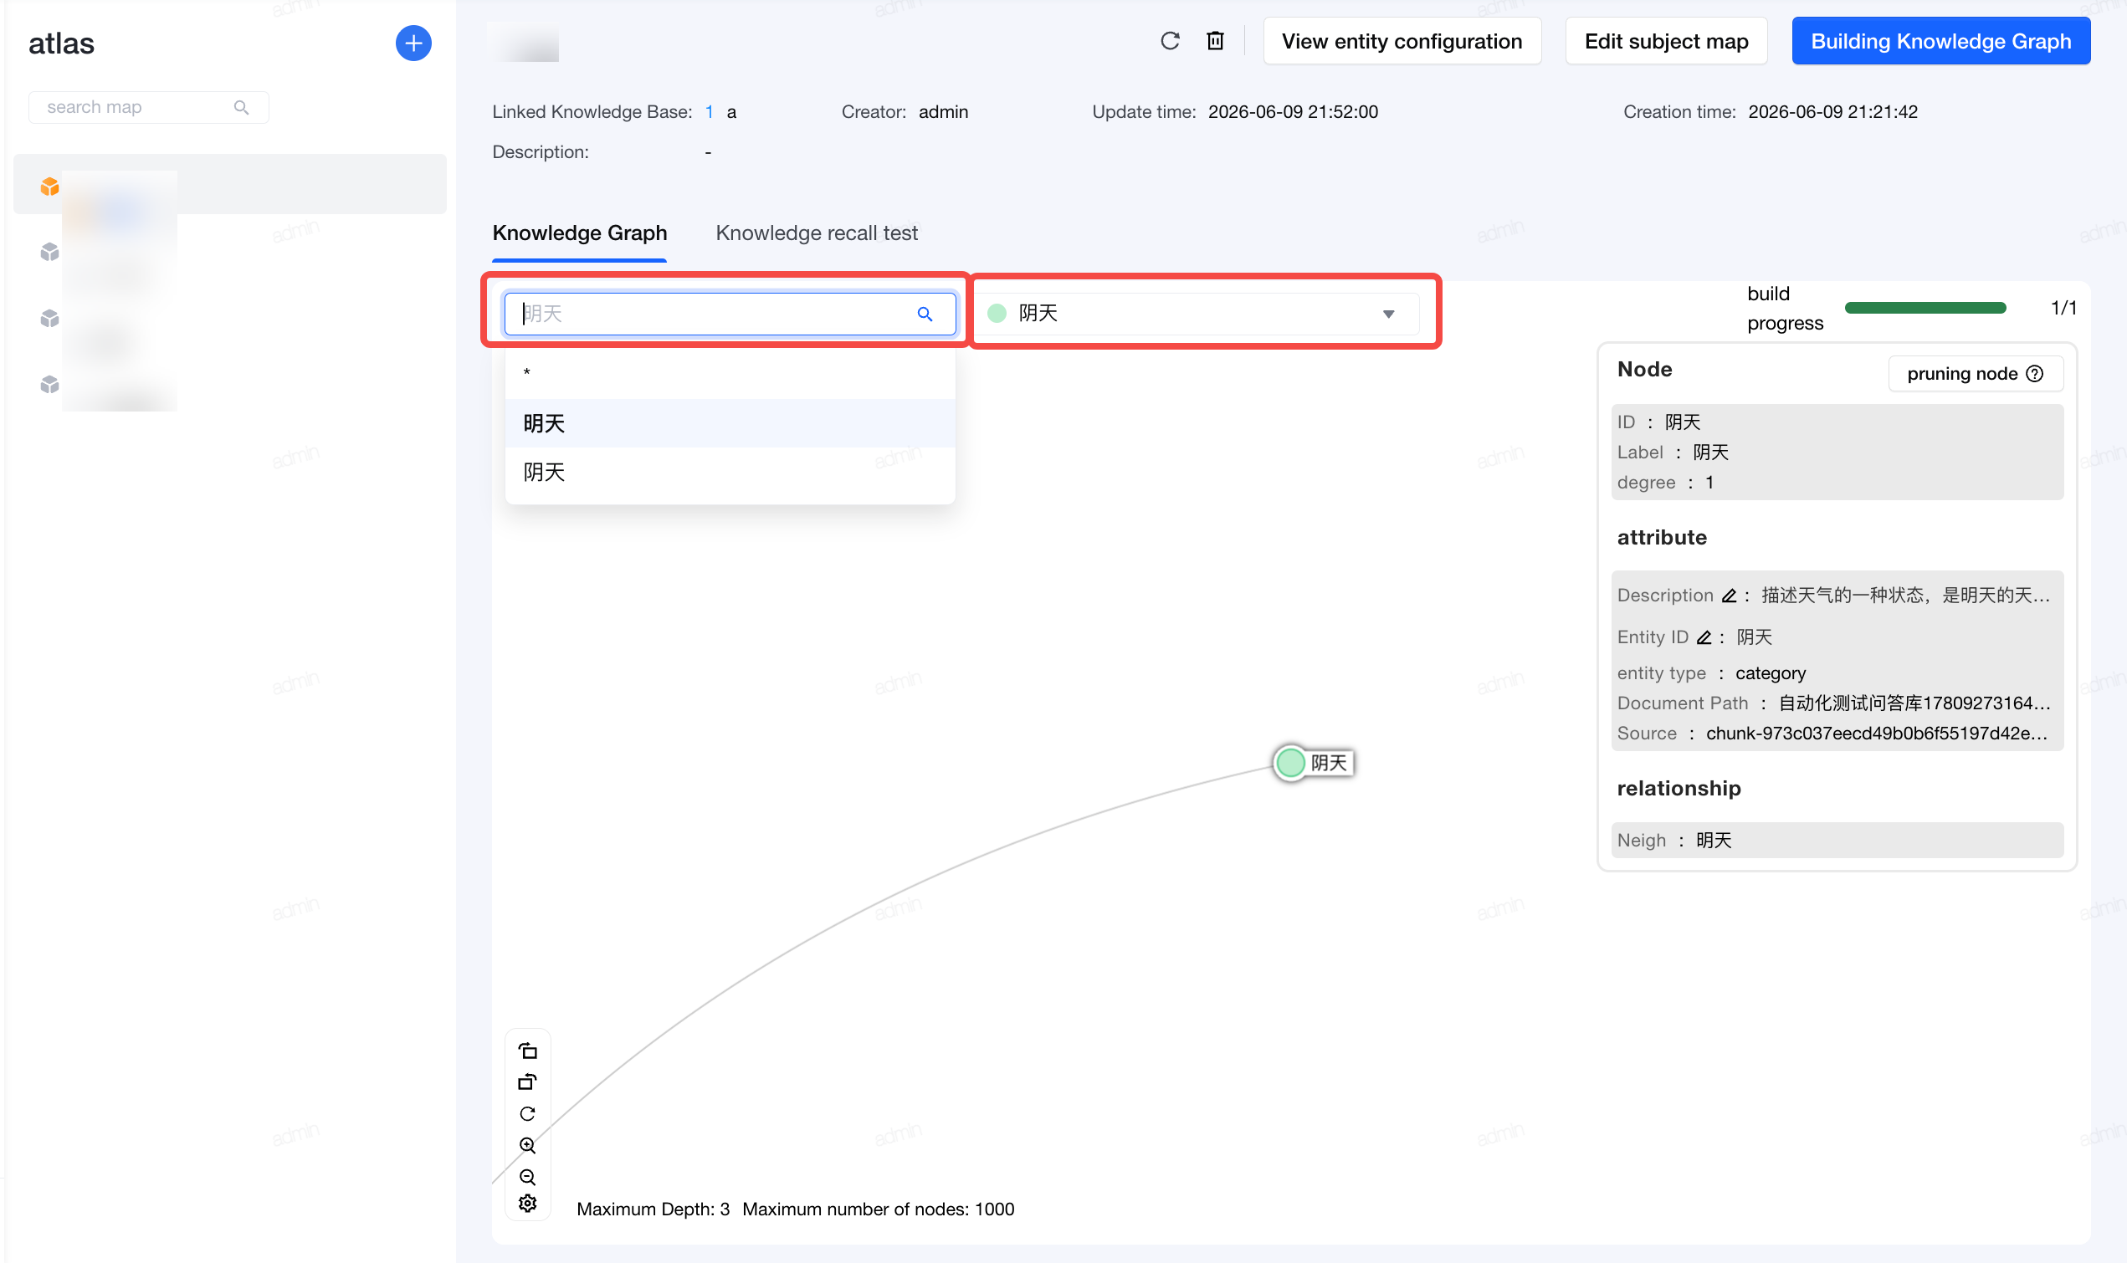Edit the Description attribute pencil icon

[1728, 596]
